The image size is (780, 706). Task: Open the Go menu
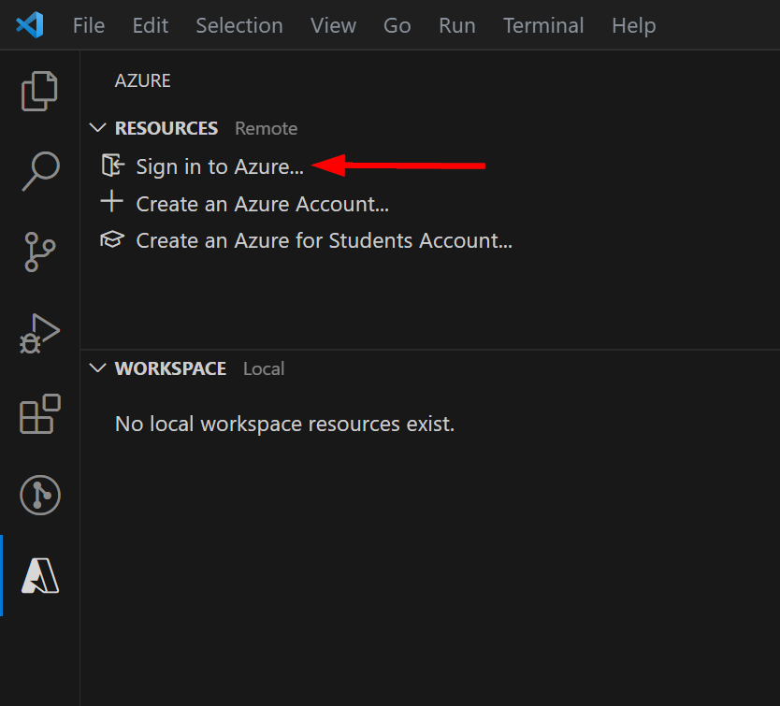point(397,25)
